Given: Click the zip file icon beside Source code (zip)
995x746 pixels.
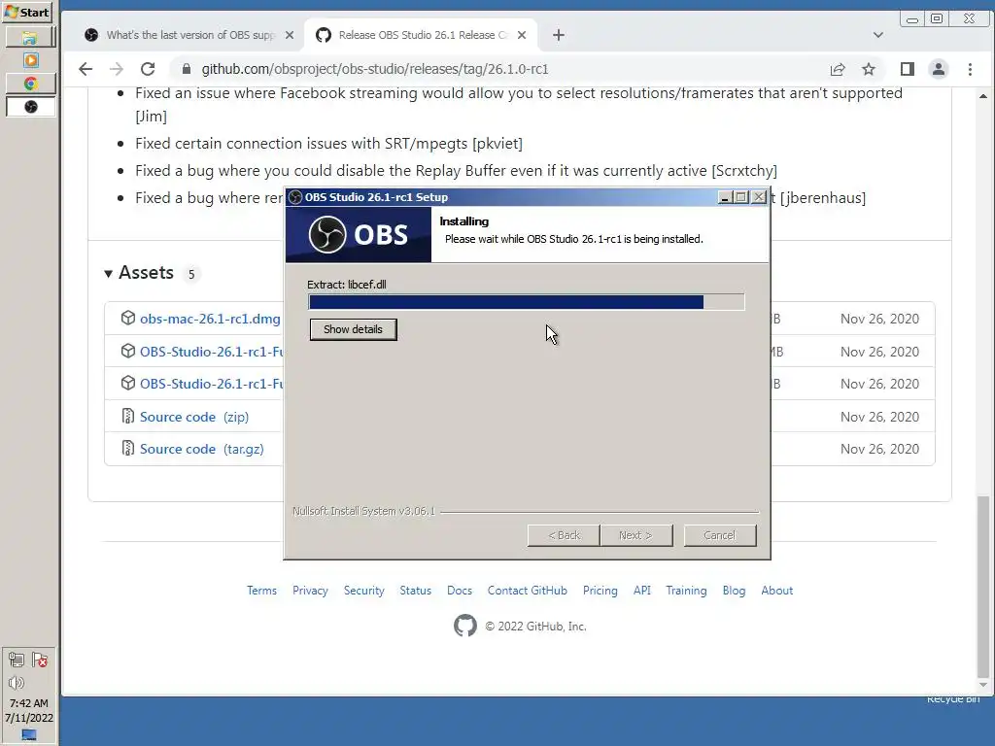Looking at the screenshot, I should pos(128,416).
